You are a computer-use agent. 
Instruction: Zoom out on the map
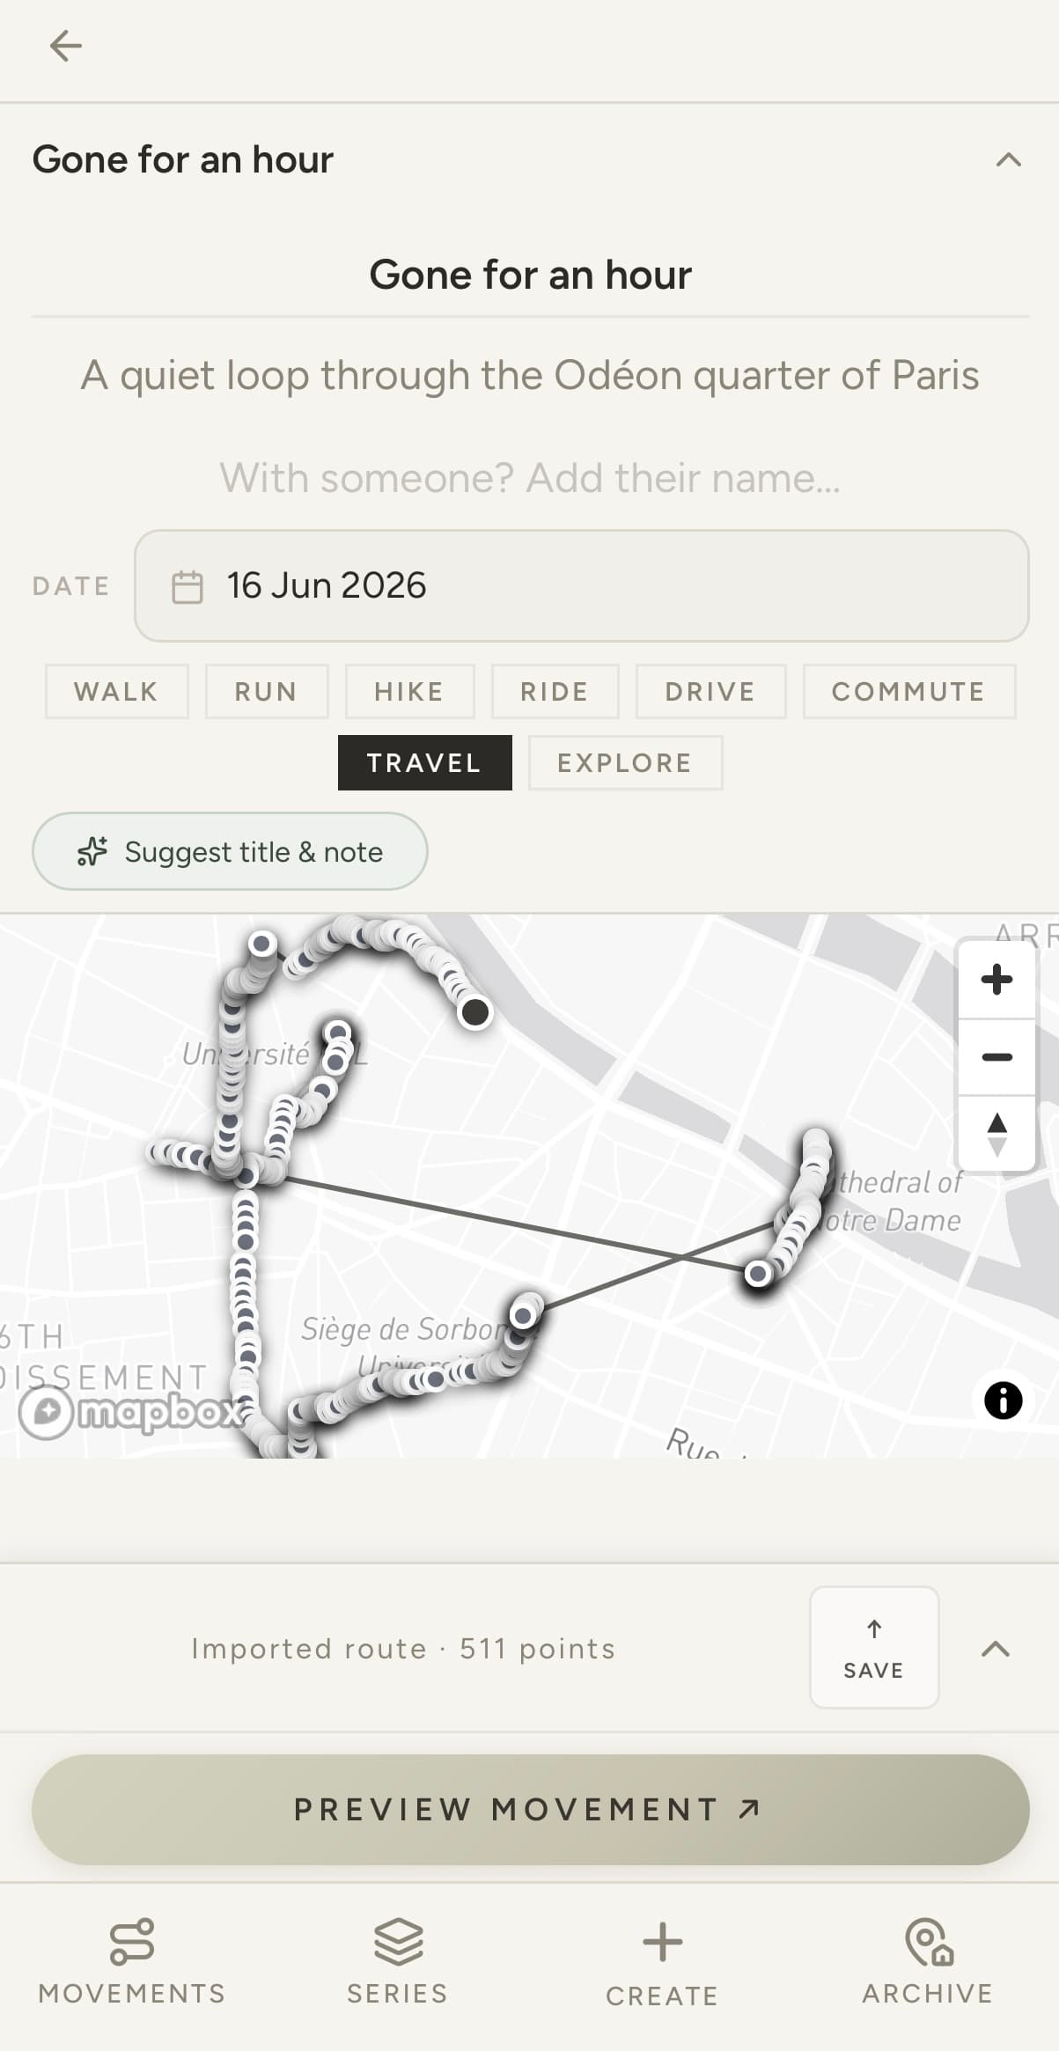coord(996,1057)
